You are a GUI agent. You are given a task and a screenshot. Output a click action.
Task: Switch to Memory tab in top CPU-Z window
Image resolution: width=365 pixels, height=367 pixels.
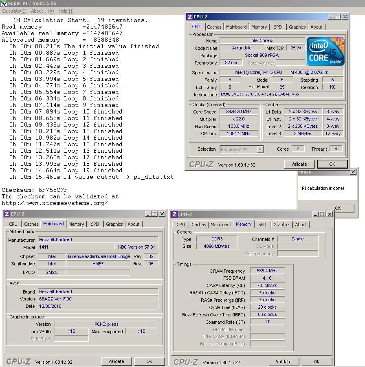259,27
